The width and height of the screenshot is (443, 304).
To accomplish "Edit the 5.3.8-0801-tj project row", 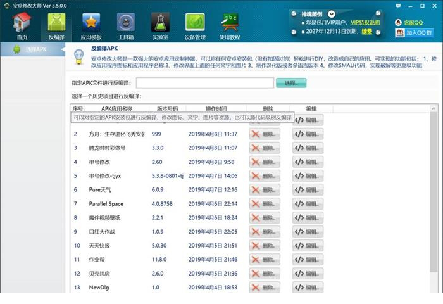I will [308, 175].
